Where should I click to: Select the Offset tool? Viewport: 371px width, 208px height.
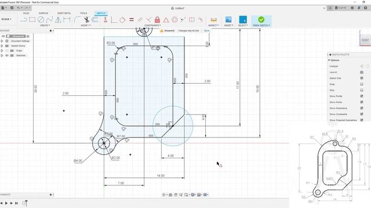click(95, 20)
